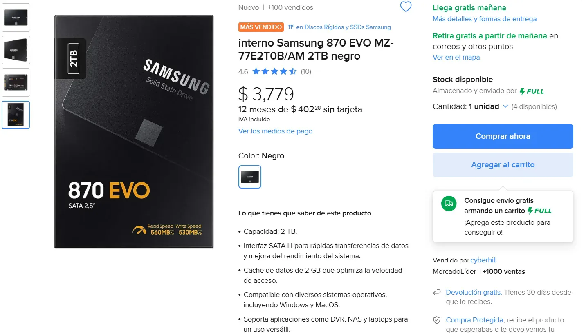Viewport: 586px width, 335px height.
Task: Open the Cantidad 1 unidad dropdown
Action: click(470, 106)
